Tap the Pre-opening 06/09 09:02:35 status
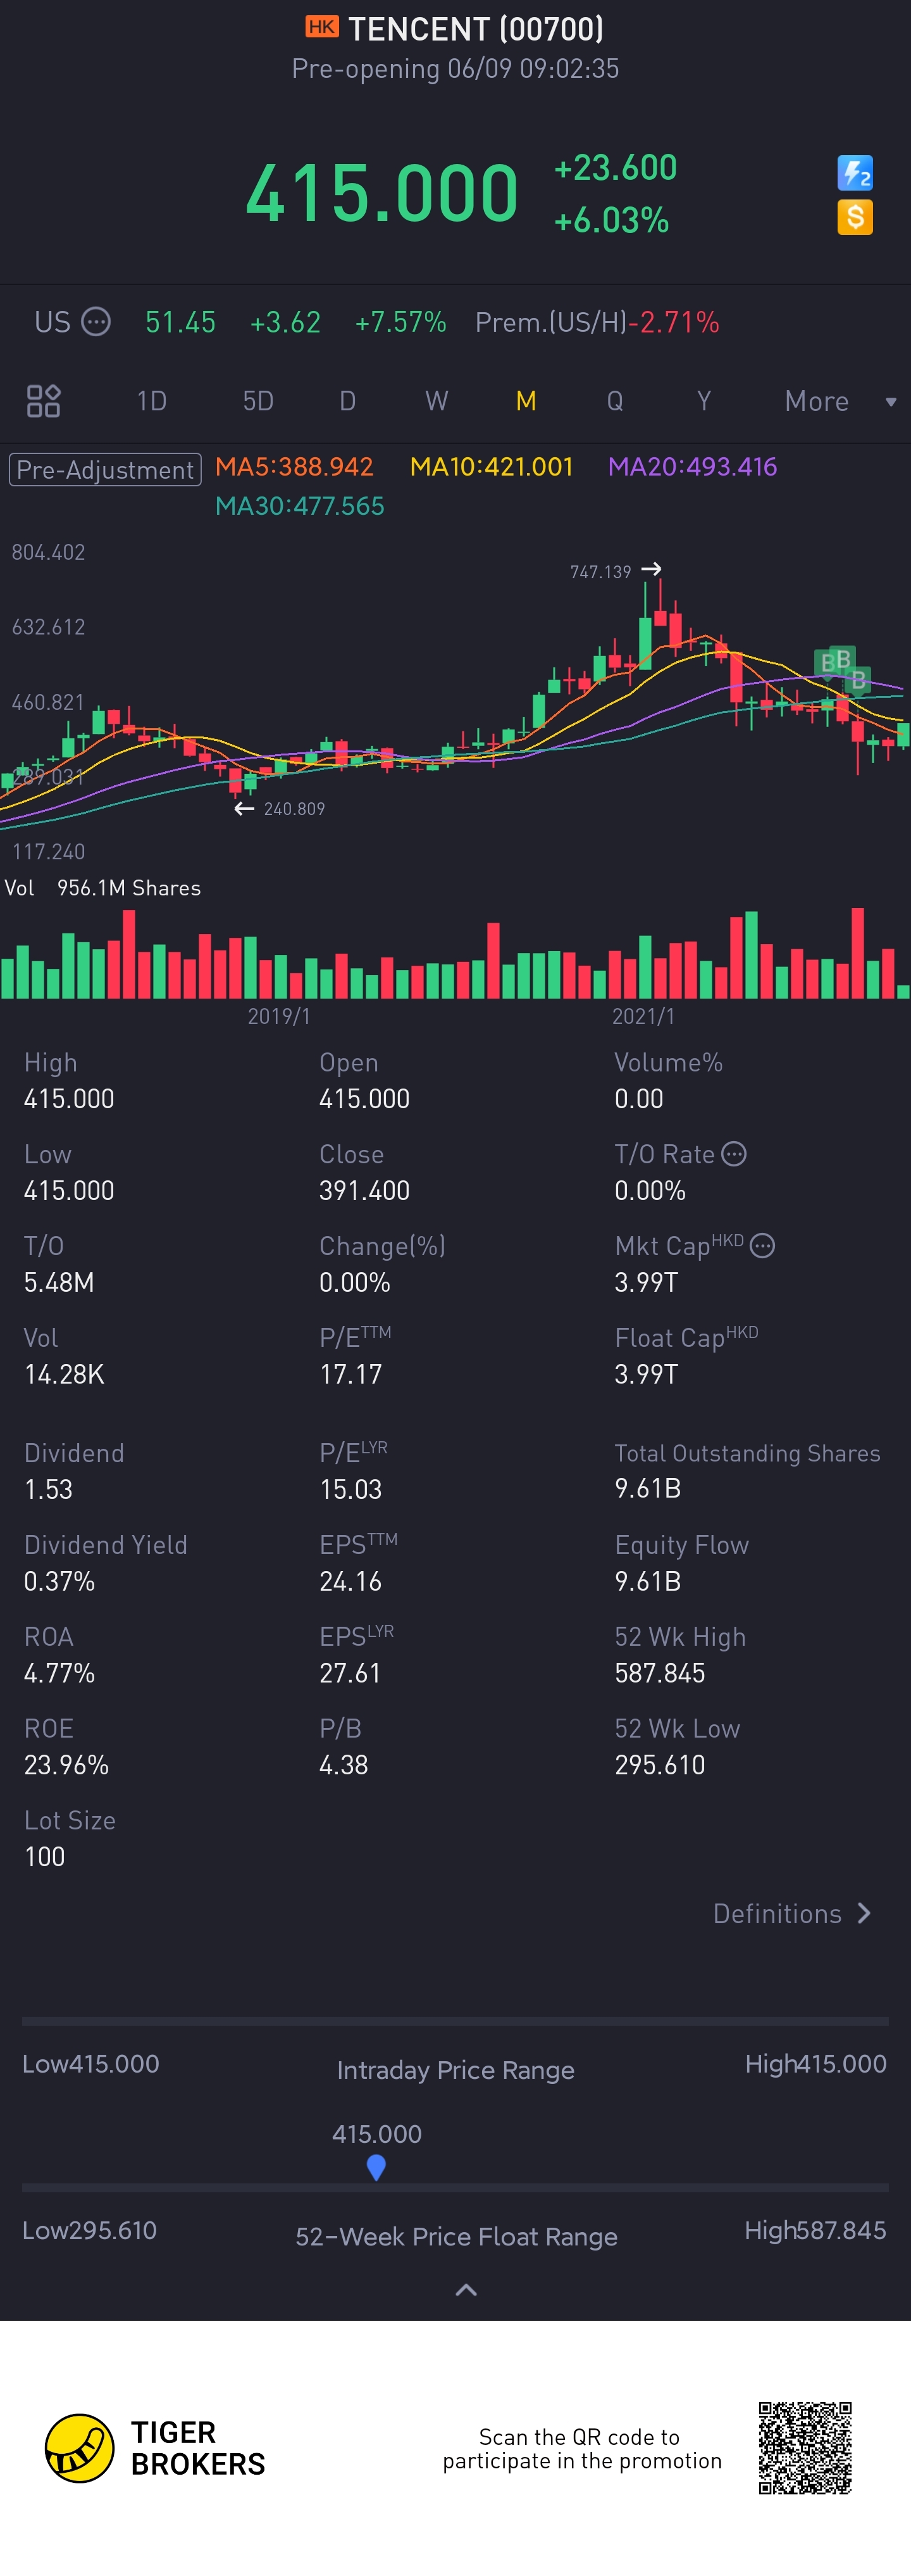The image size is (911, 2576). coord(455,69)
